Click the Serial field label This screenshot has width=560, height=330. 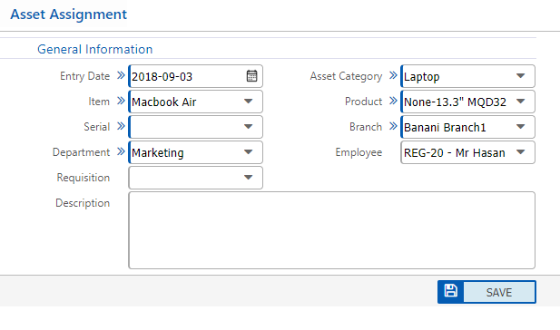pos(96,127)
